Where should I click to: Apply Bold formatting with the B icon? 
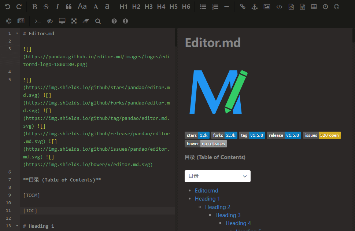pos(34,7)
